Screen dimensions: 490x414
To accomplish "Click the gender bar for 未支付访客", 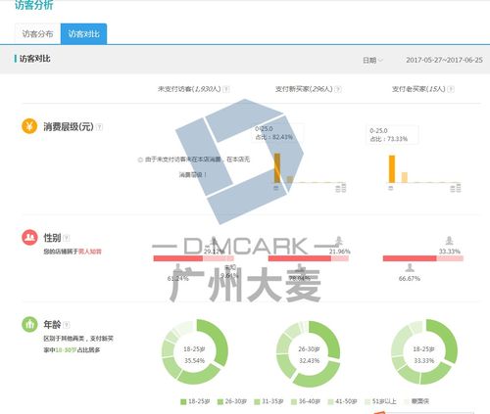I will (194, 258).
